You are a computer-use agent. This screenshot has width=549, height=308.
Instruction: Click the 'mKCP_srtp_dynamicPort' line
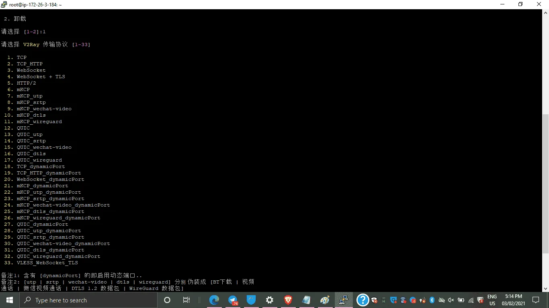click(x=50, y=199)
